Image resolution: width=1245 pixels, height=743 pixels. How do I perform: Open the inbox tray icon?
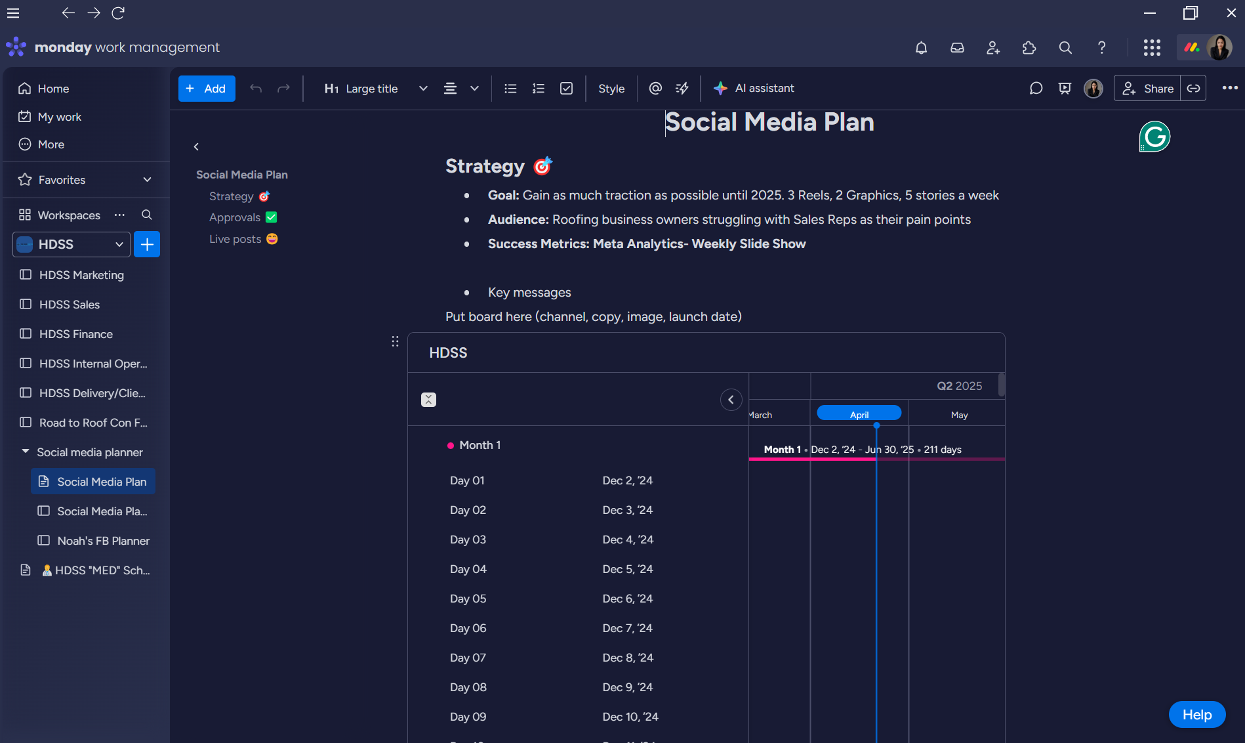[x=957, y=47]
